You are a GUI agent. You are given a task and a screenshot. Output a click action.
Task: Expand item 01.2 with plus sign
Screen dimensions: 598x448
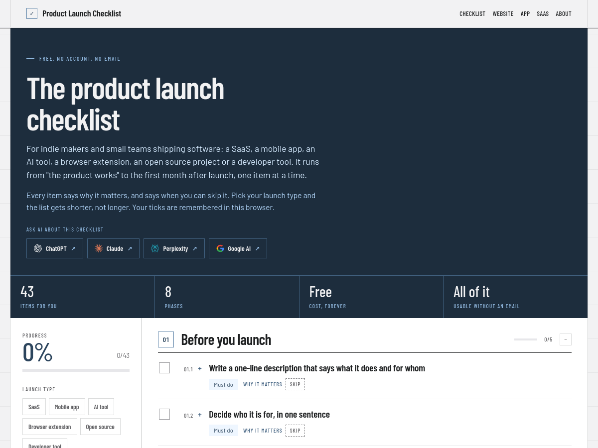tap(200, 415)
